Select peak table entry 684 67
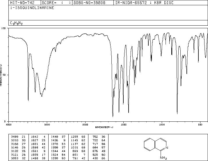This screenshot has height=161, width=208. 99,147
